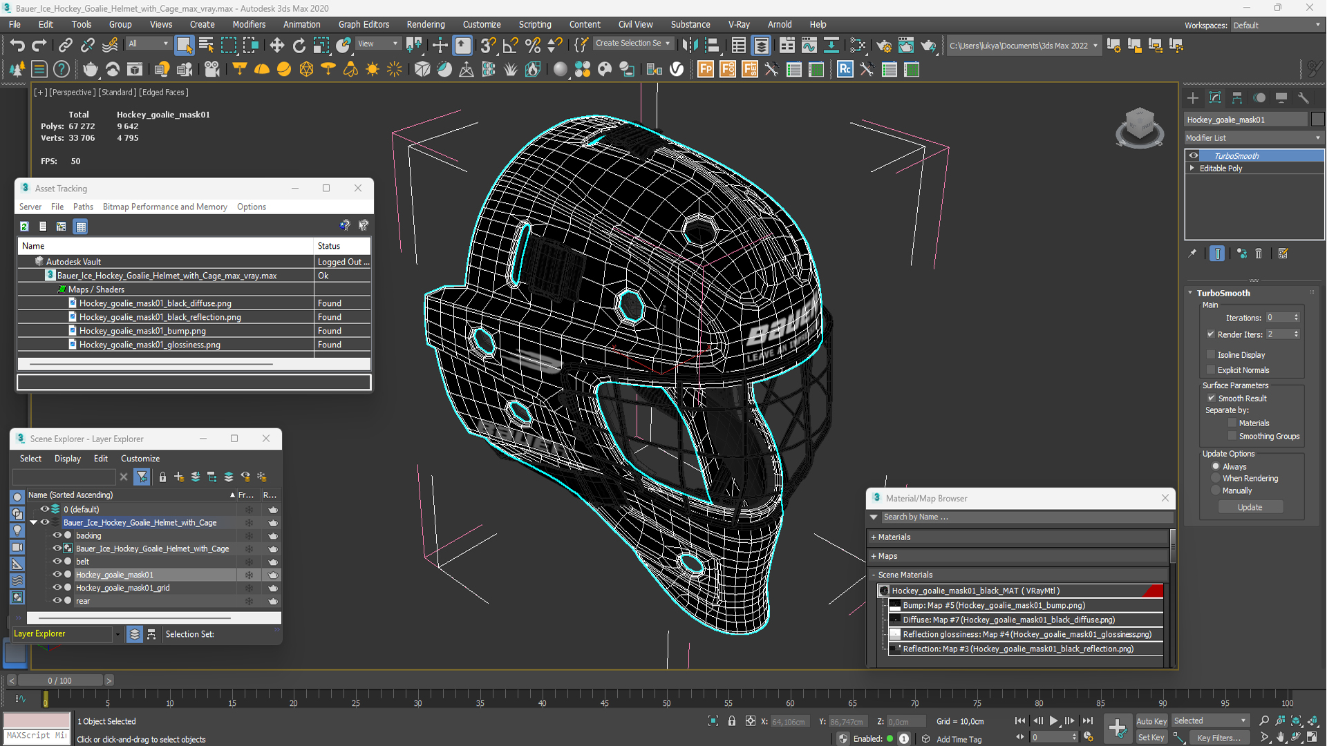Hide the belt layer item

(57, 562)
